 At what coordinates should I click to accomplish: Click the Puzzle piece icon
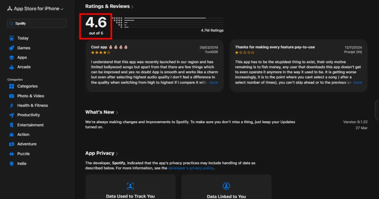tap(11, 154)
